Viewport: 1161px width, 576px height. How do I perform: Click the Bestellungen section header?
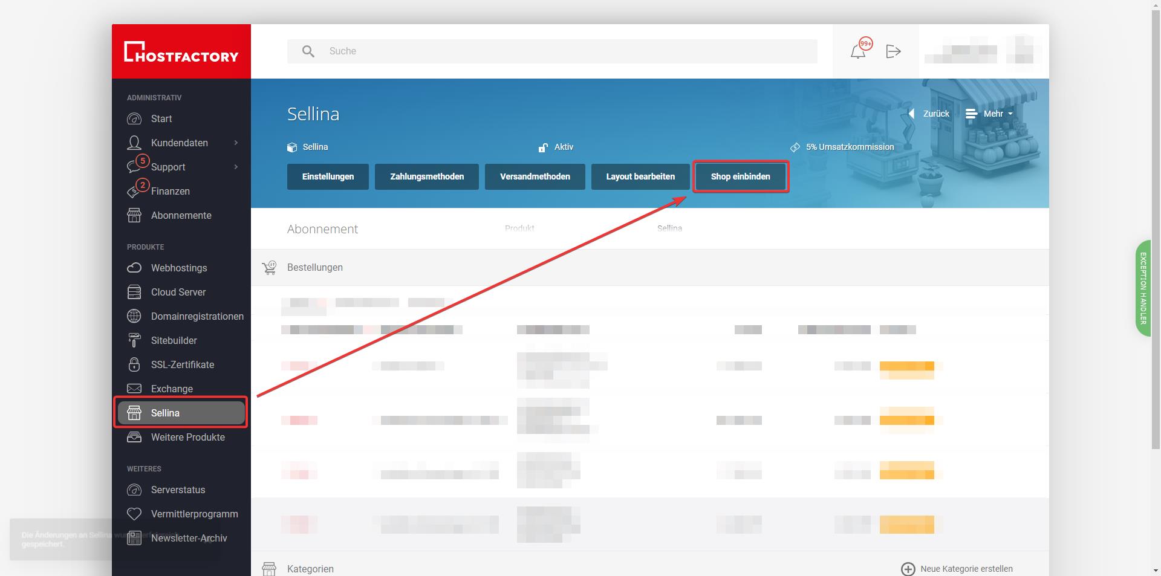pyautogui.click(x=650, y=268)
